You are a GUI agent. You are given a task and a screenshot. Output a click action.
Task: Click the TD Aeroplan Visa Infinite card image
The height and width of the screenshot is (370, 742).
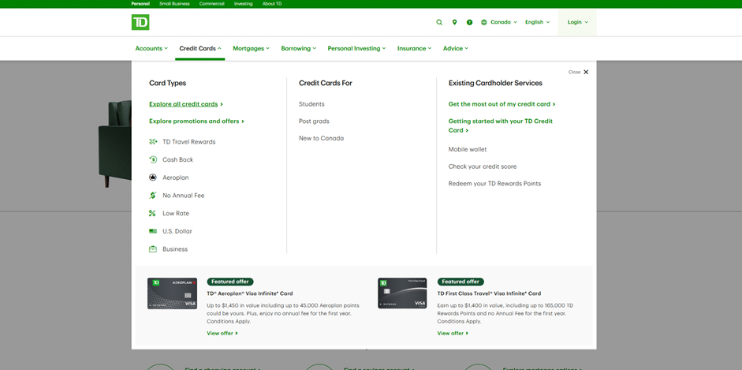tap(172, 293)
